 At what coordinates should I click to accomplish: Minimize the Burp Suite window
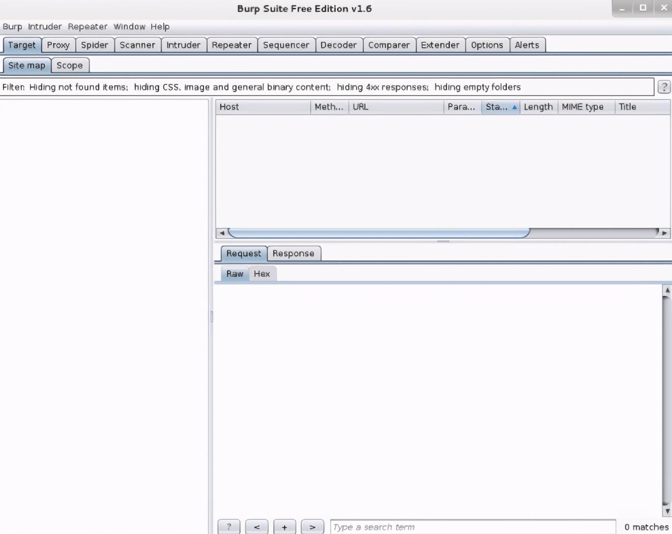(622, 8)
